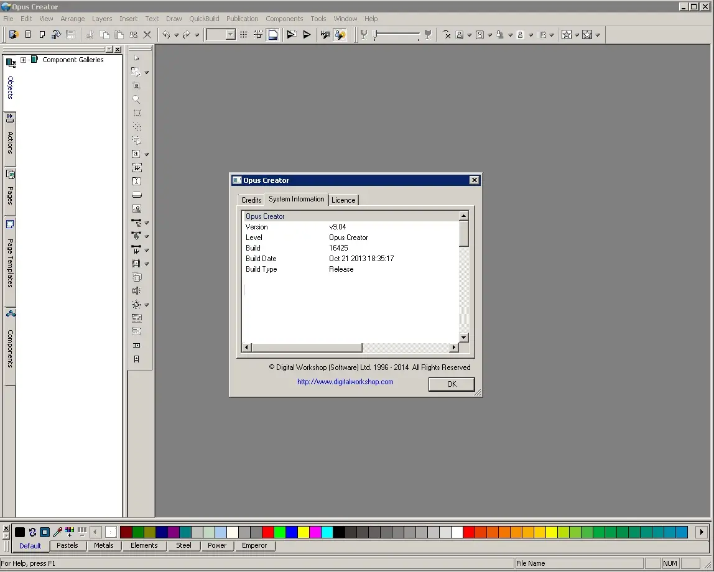Select the multiframe stacked frames tool
The width and height of the screenshot is (714, 572).
point(137,277)
